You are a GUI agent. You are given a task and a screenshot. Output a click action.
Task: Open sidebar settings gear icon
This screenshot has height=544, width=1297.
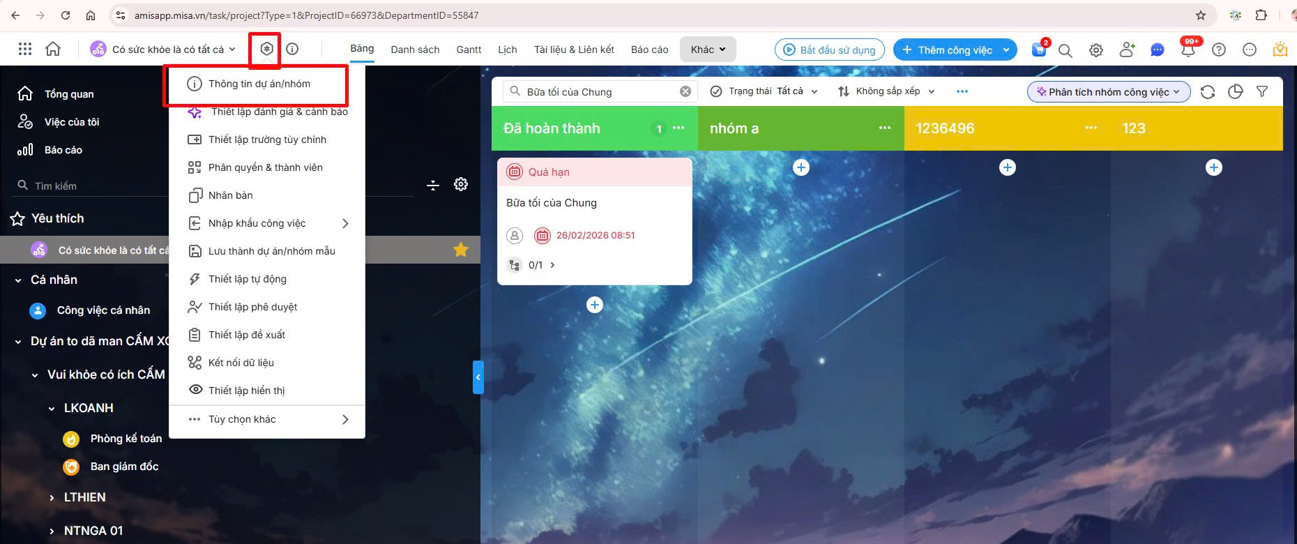(461, 184)
